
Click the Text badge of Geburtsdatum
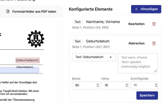click(78, 41)
